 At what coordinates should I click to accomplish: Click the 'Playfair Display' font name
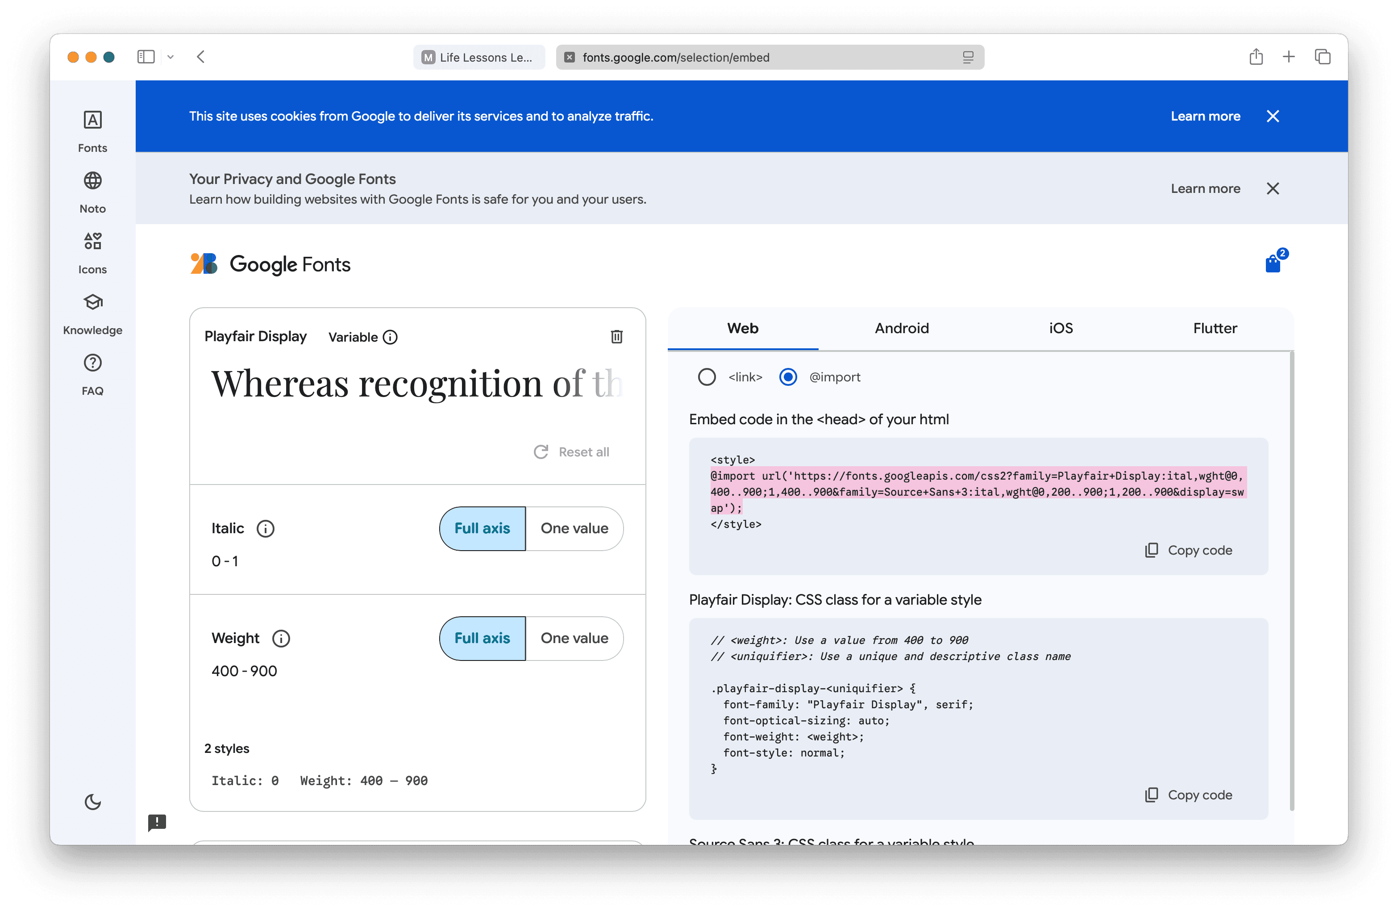coord(255,337)
